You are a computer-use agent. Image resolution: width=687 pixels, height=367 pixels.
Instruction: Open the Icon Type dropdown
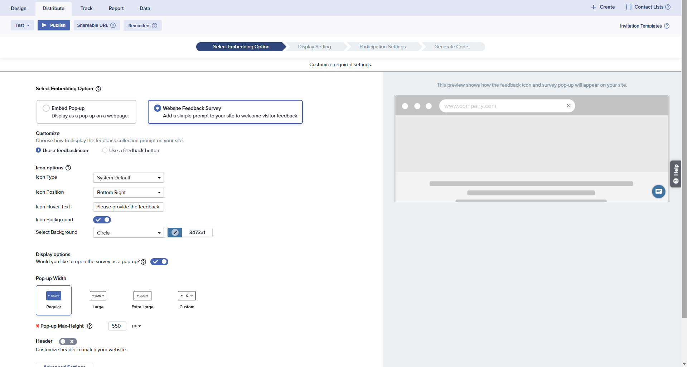click(x=128, y=178)
